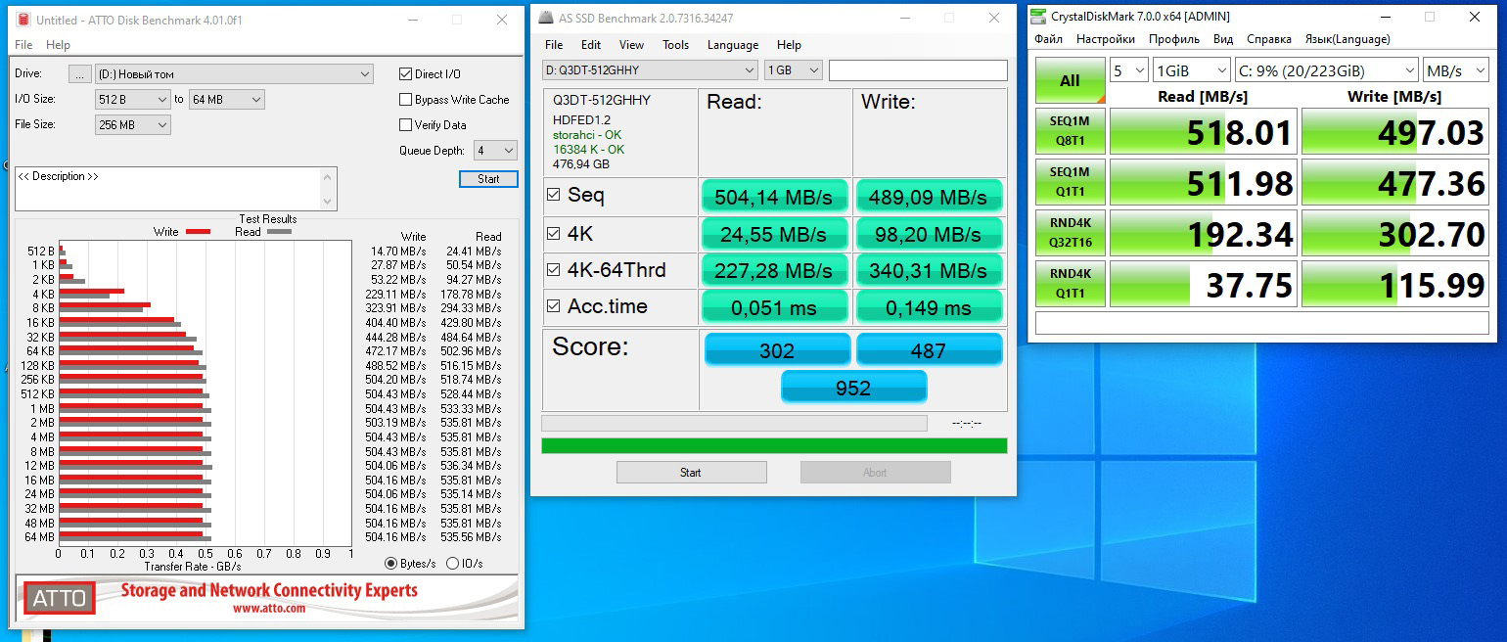The image size is (1507, 642).
Task: Open the Настройки menu in CrystalDiskMark
Action: point(1105,39)
